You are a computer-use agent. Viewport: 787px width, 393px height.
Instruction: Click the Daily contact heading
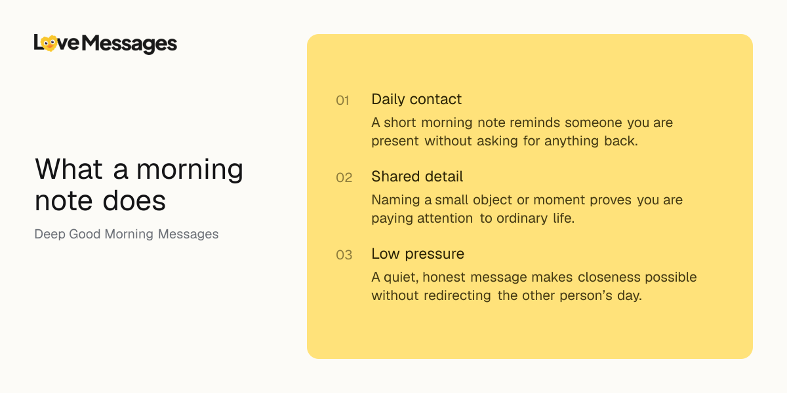coord(416,100)
